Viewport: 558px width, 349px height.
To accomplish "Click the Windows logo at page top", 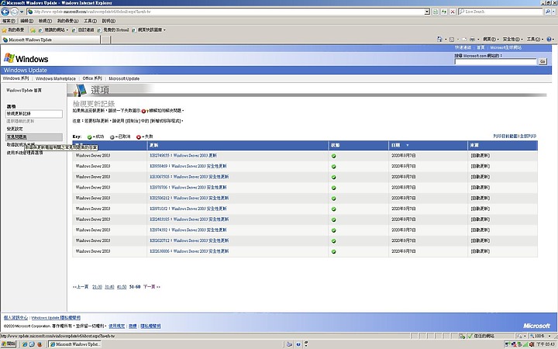I will coord(26,58).
